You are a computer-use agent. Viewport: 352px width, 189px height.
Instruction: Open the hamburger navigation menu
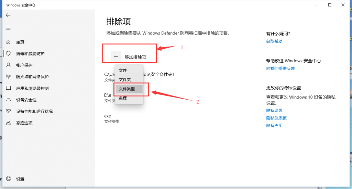[8, 28]
